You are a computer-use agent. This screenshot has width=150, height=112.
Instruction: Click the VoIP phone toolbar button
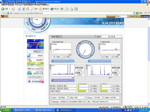click(x=4, y=16)
